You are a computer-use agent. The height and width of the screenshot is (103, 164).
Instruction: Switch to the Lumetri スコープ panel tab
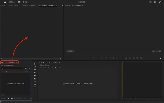pyautogui.click(x=13, y=6)
